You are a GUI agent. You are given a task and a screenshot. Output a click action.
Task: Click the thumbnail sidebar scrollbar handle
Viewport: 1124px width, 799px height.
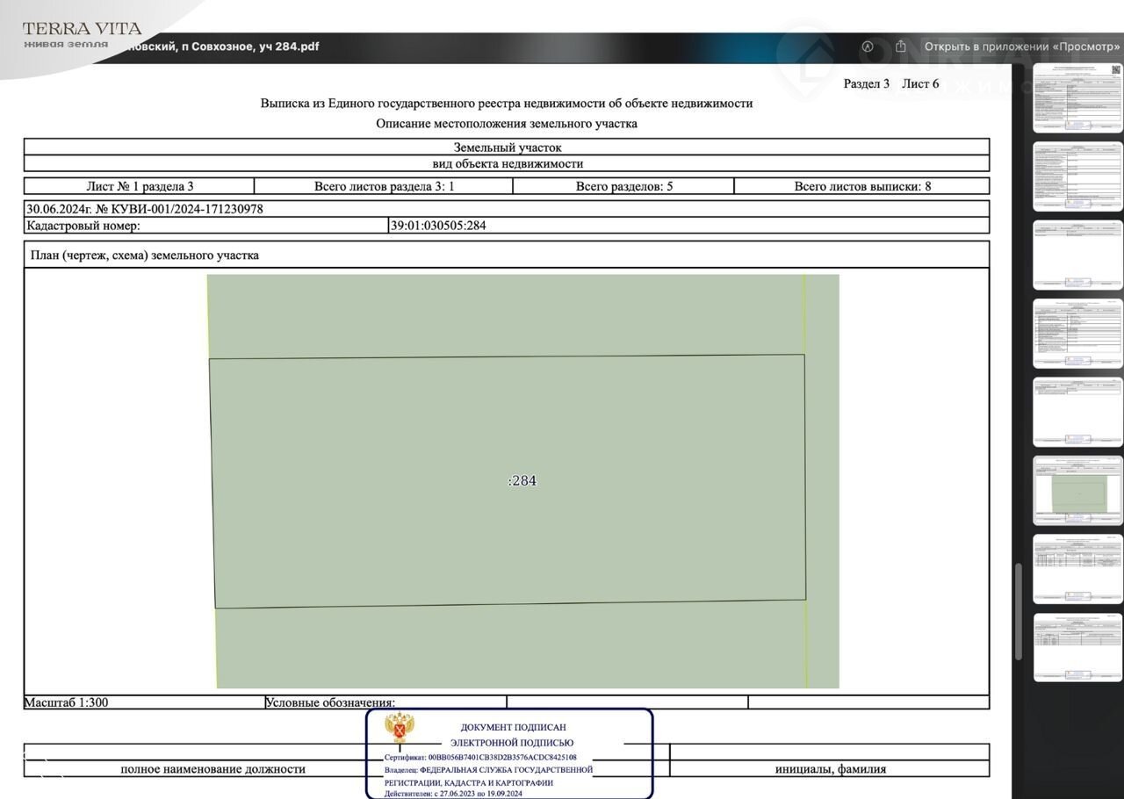pyautogui.click(x=1018, y=610)
